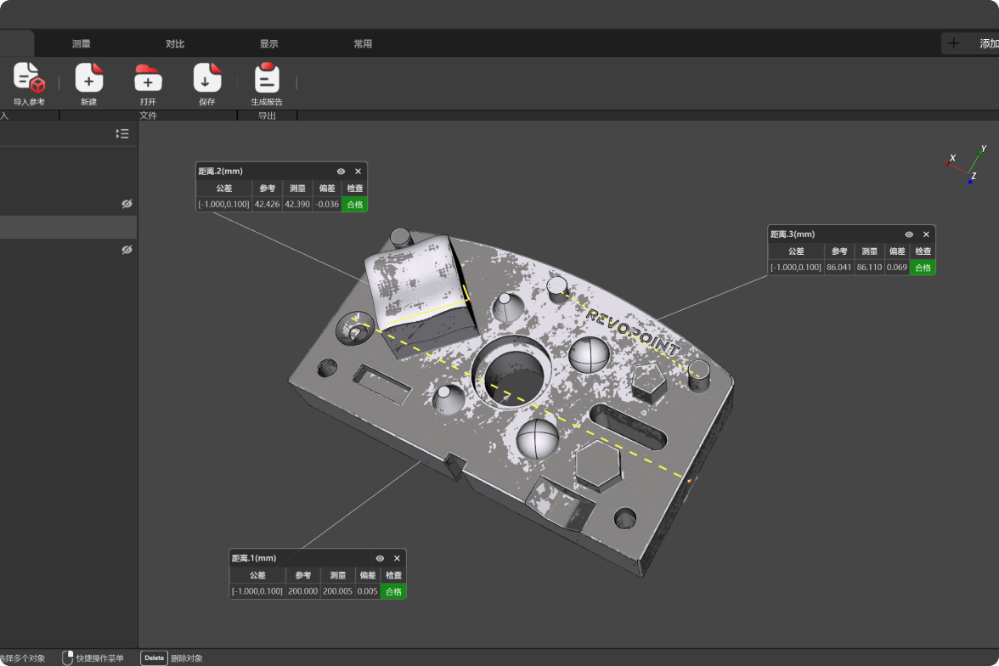Toggle the list view icon in left panel
Viewport: 999px width, 666px height.
(122, 133)
